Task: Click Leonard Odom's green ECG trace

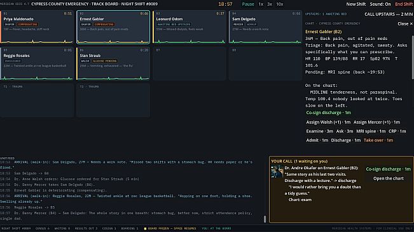Action: [190, 41]
